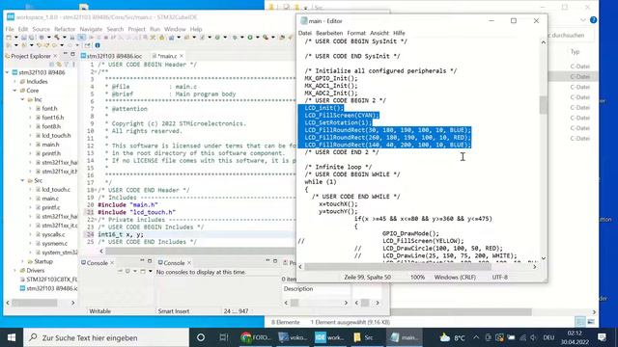Select lcd_touch.h in Inc folder
This screenshot has height=347, width=618.
[x=56, y=135]
